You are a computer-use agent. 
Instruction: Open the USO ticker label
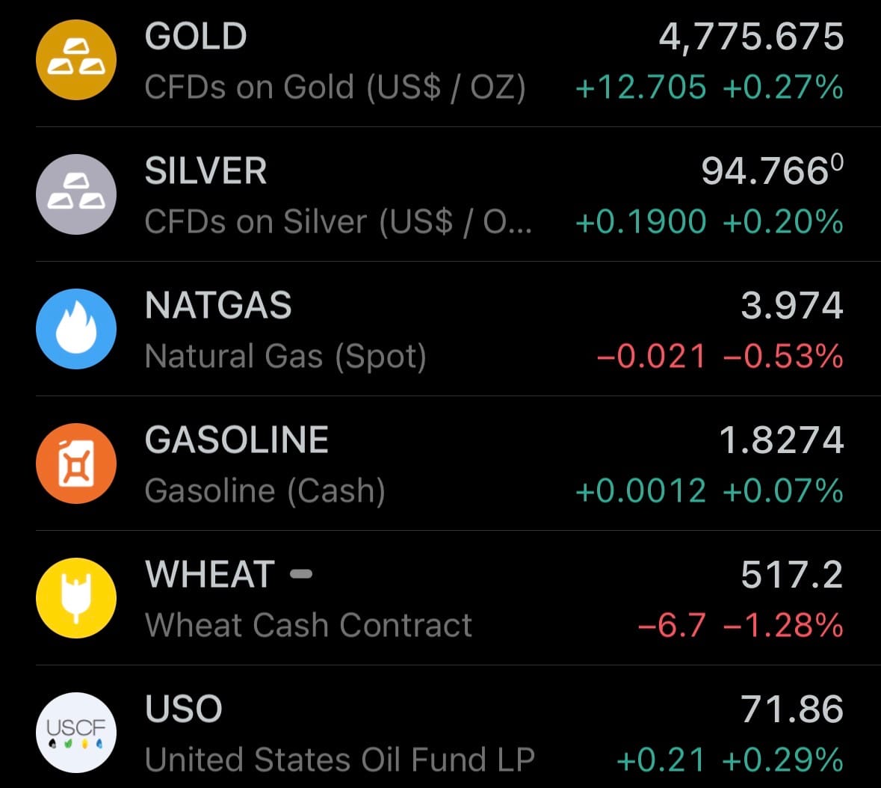[x=184, y=709]
